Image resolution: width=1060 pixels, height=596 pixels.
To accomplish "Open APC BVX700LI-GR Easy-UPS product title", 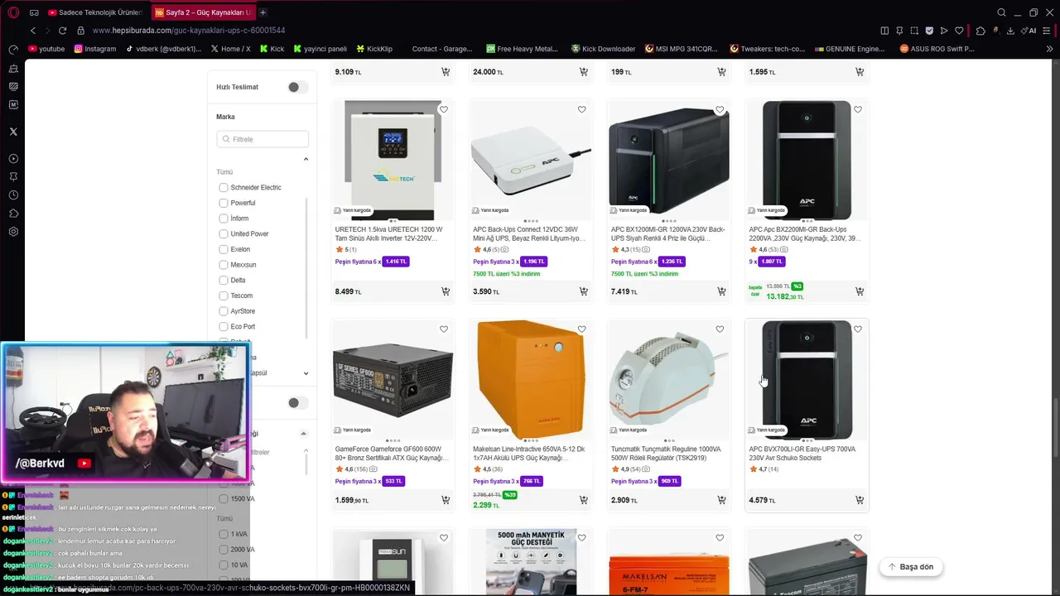I will [802, 454].
